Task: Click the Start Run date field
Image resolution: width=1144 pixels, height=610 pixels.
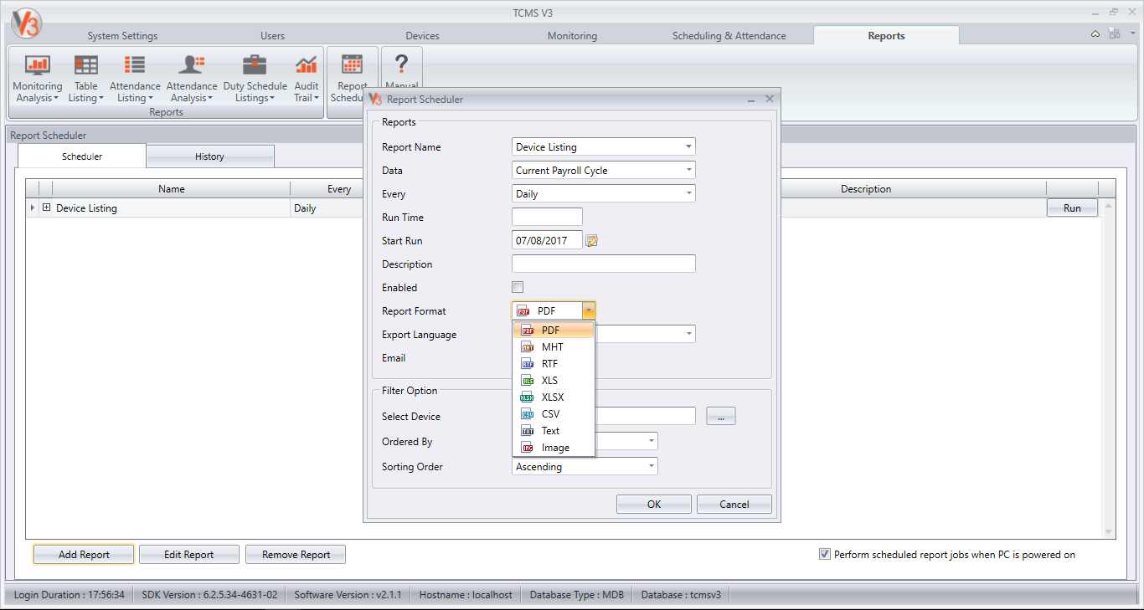Action: click(x=547, y=240)
